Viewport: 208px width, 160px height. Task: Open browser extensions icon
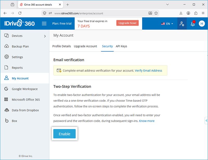pyautogui.click(x=196, y=13)
